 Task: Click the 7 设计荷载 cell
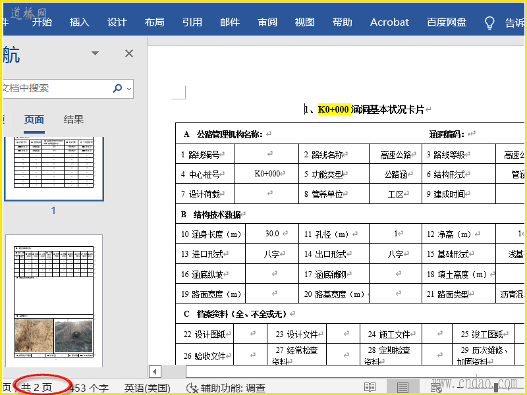[x=205, y=194]
